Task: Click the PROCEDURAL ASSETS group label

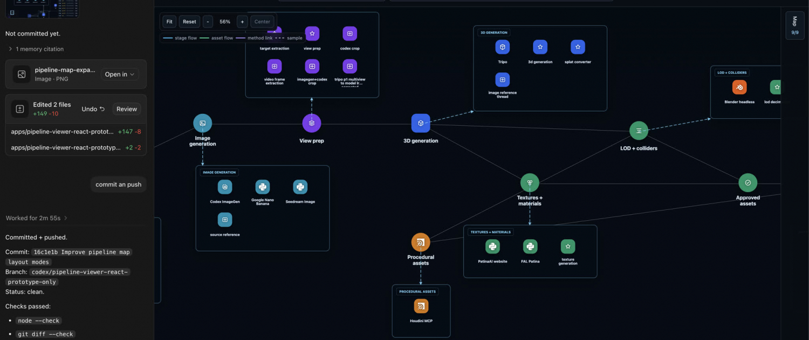Action: coord(417,291)
